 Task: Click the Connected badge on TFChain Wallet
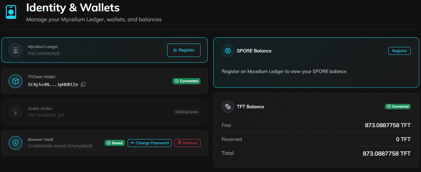pos(186,81)
